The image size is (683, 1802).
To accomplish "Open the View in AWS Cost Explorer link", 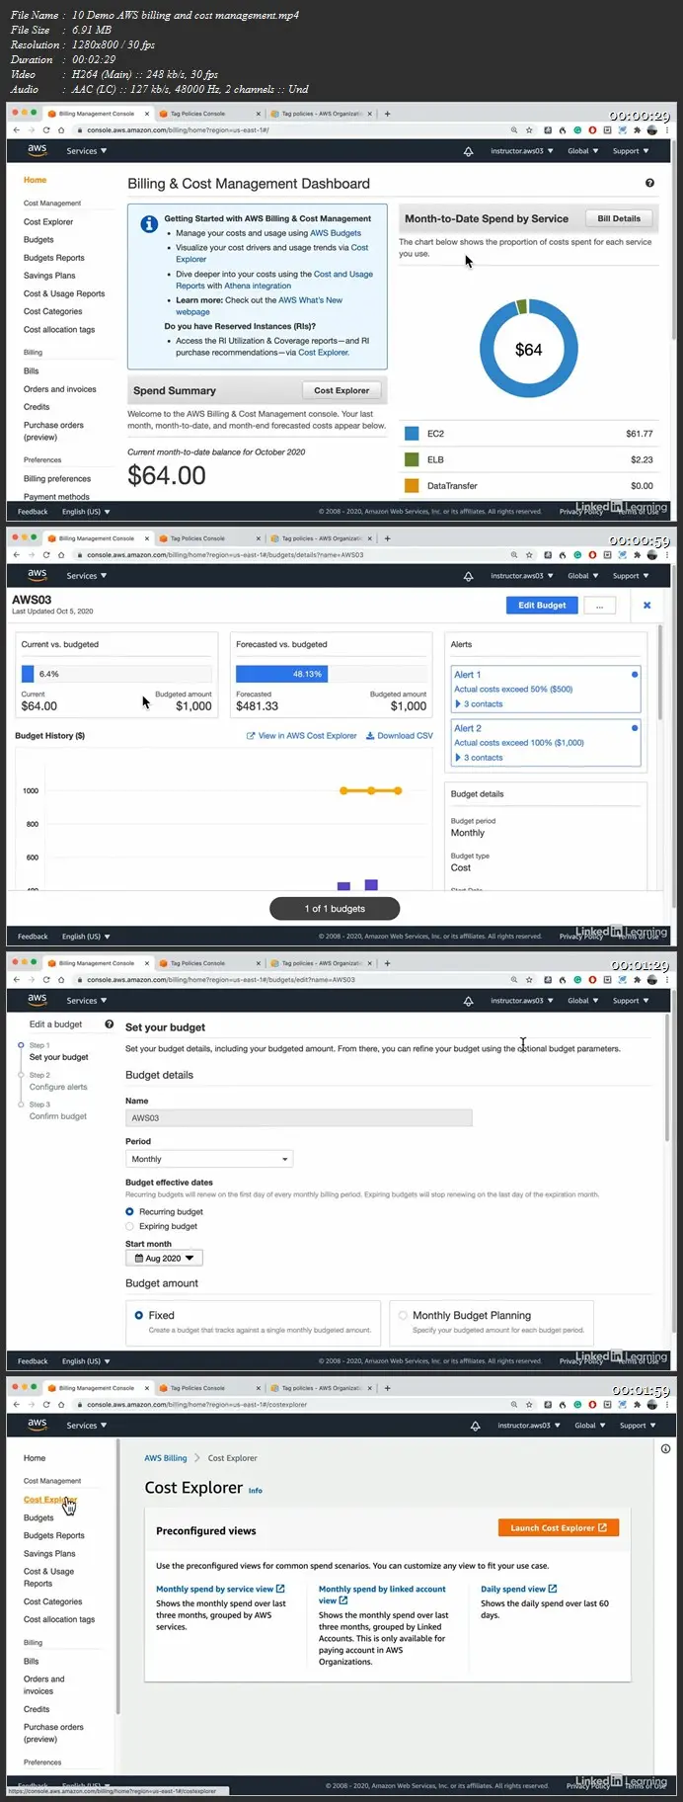I will 302,735.
